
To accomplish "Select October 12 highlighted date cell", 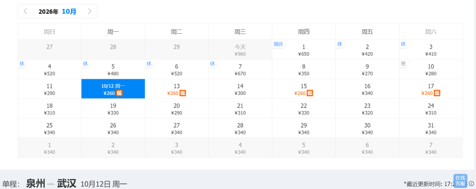I will pos(113,89).
